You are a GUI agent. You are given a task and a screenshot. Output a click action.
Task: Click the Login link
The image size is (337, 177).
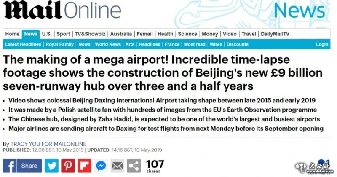point(322,44)
